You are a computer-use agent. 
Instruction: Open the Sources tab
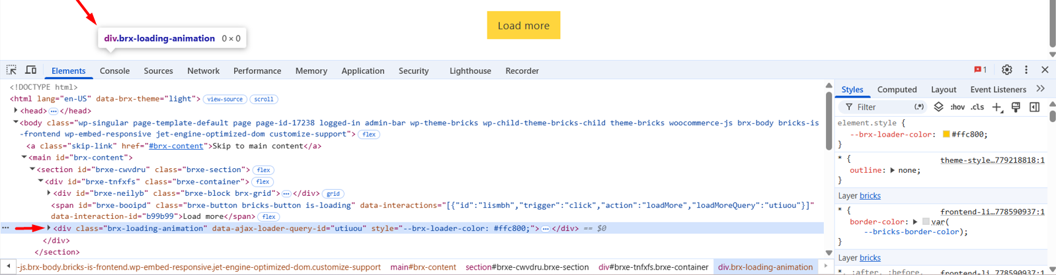[158, 71]
